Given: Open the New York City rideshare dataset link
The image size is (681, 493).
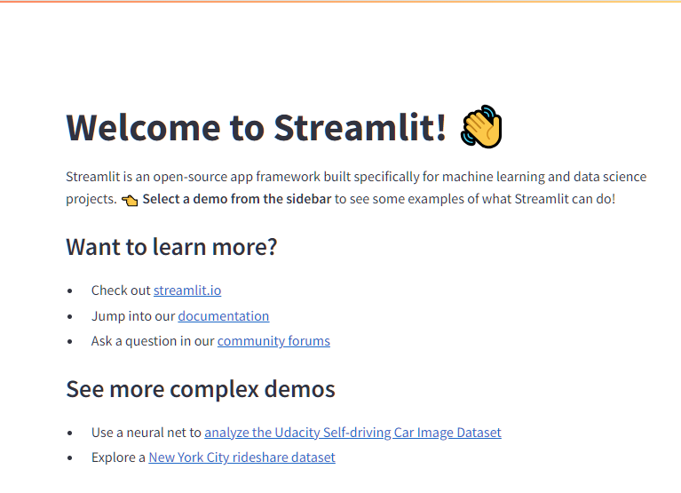Looking at the screenshot, I should coord(242,457).
